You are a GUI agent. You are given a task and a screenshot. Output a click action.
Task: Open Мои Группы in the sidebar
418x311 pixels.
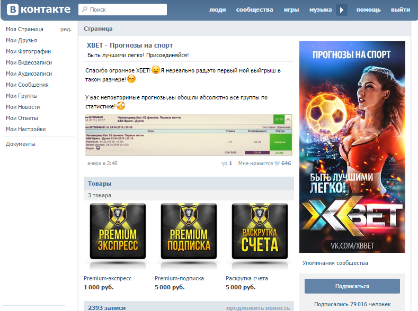click(22, 96)
